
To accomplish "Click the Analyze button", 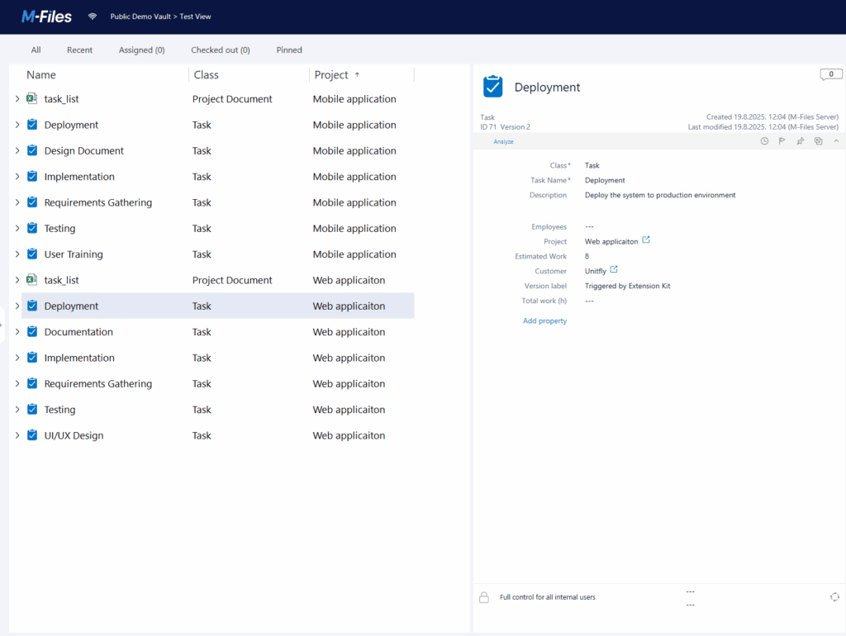I will (503, 142).
